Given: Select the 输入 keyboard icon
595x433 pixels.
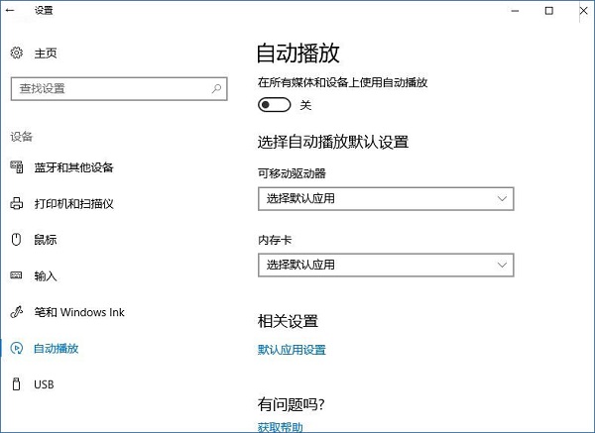Looking at the screenshot, I should tap(16, 275).
